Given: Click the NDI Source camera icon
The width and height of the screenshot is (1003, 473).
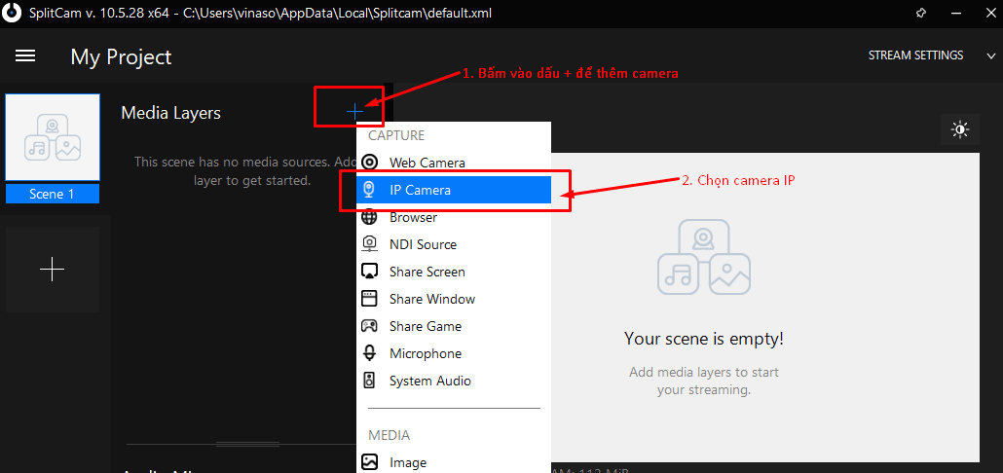Looking at the screenshot, I should tap(370, 244).
